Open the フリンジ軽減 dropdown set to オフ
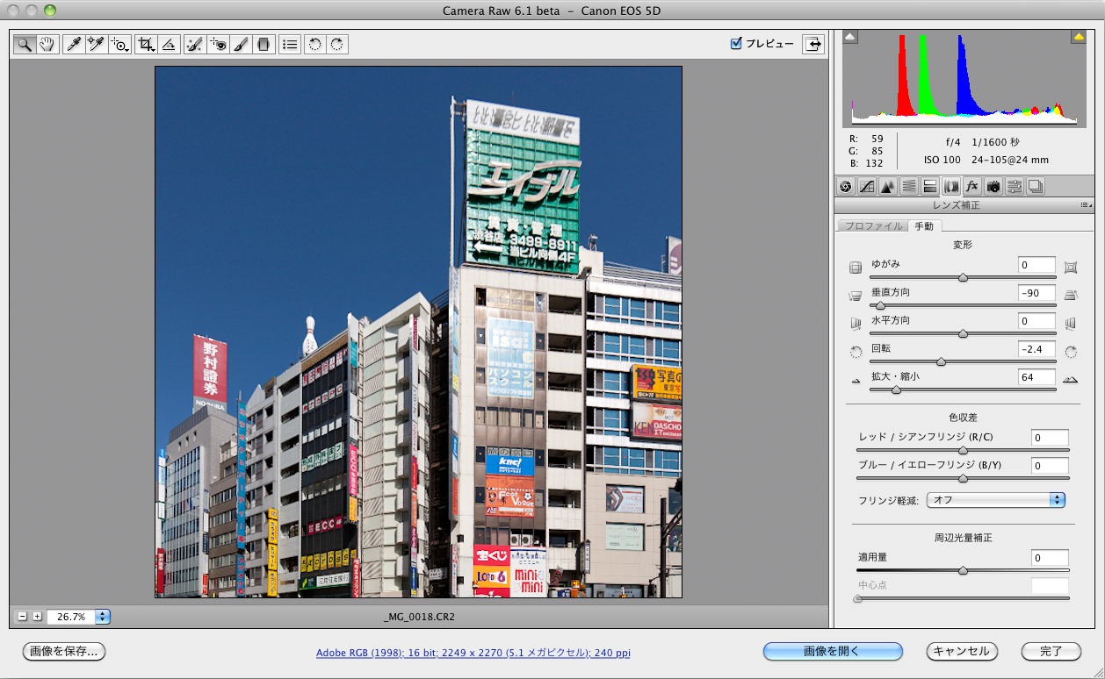 (x=996, y=499)
